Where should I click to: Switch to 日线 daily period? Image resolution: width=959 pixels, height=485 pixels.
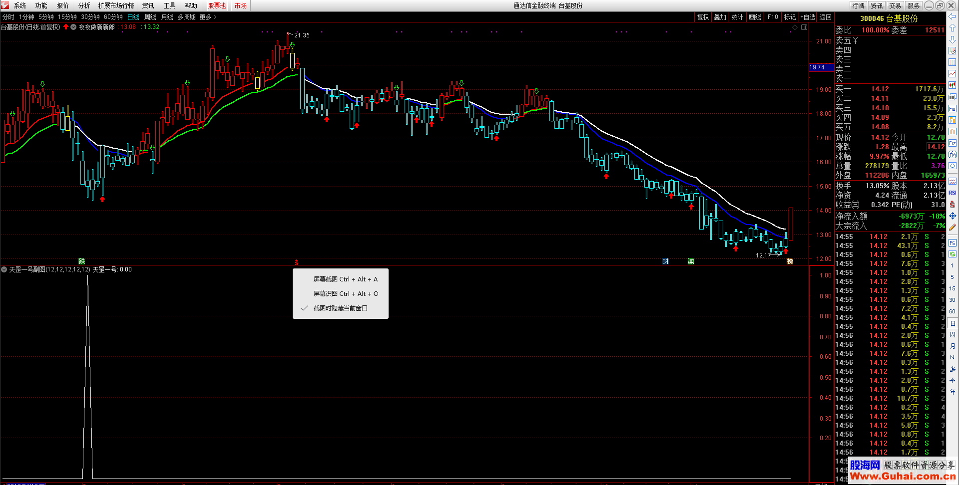[x=133, y=17]
